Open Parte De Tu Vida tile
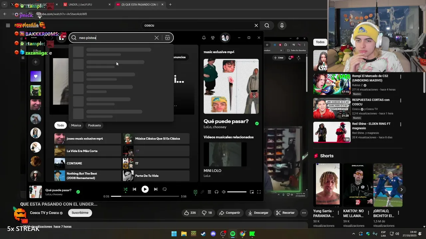The width and height of the screenshot is (426, 239). [156, 176]
